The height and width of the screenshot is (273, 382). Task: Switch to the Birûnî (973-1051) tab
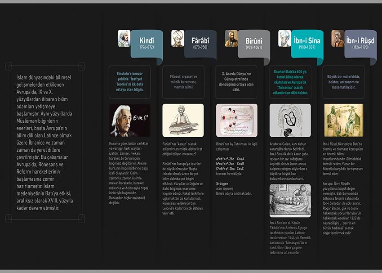(254, 44)
